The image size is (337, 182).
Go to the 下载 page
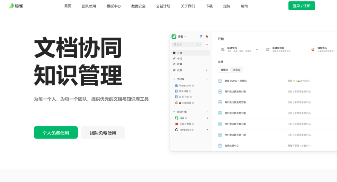[x=209, y=6]
